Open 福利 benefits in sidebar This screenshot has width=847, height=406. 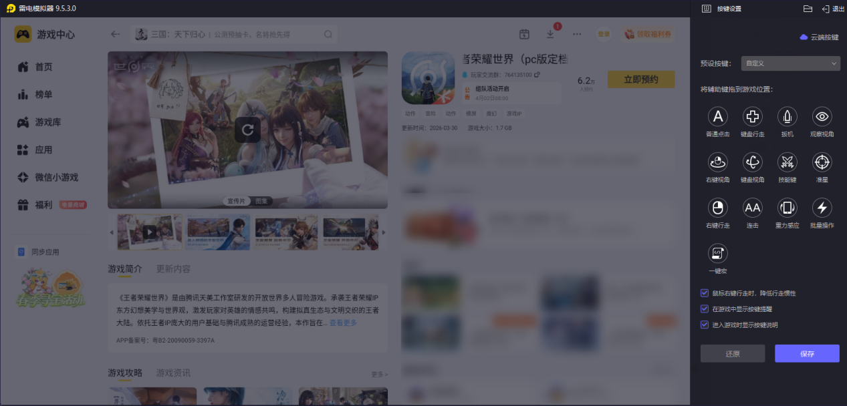click(52, 205)
